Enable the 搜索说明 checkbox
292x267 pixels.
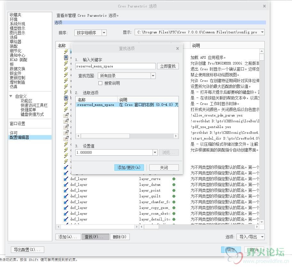click(100, 83)
